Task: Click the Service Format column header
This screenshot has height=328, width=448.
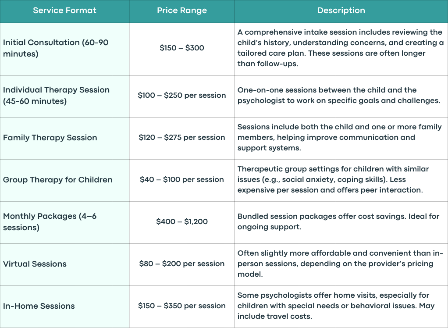Action: (64, 11)
